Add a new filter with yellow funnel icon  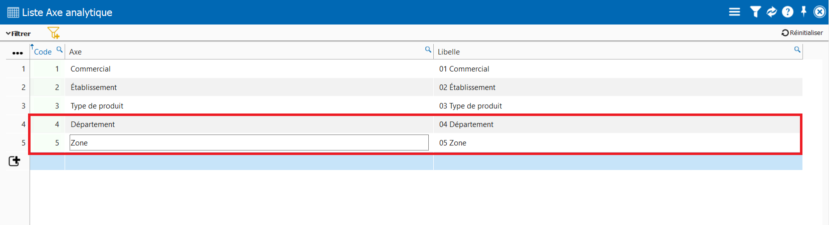[54, 33]
